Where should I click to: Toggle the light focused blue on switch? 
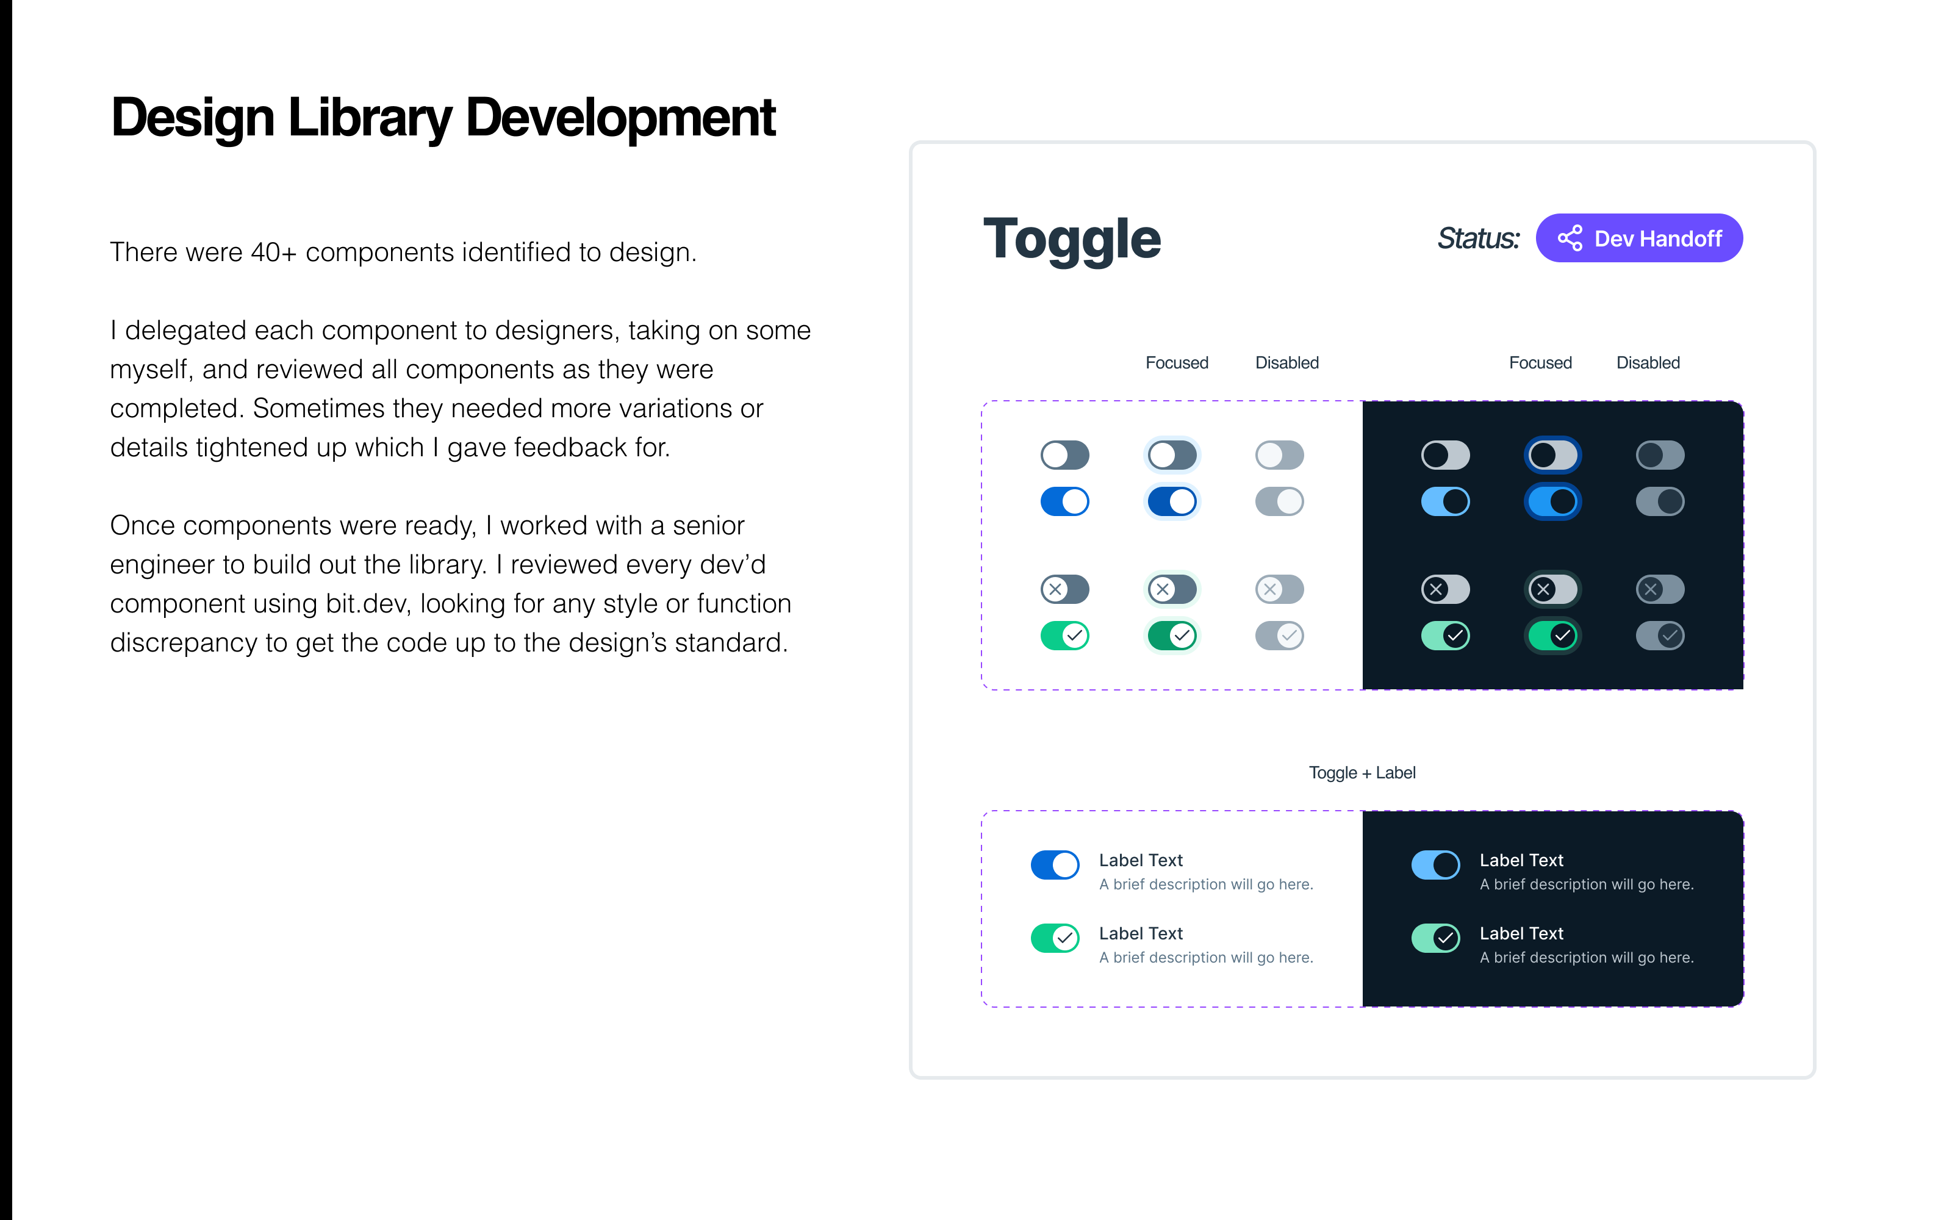click(x=1172, y=501)
